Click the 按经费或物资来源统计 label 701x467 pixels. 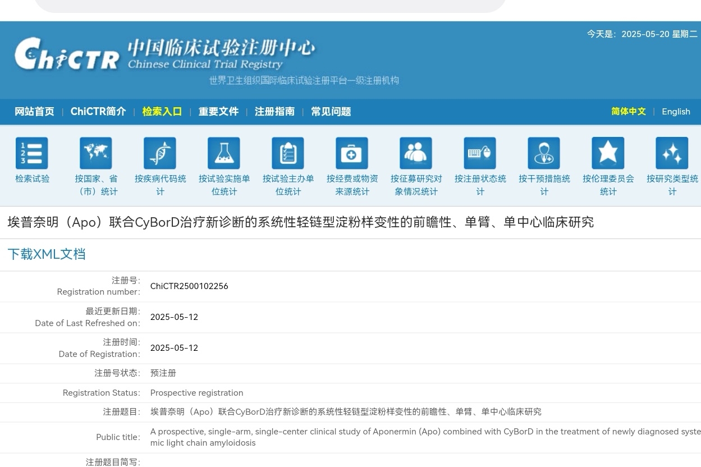352,185
